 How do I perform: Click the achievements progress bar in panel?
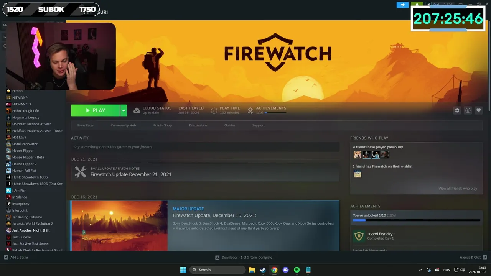point(416,220)
